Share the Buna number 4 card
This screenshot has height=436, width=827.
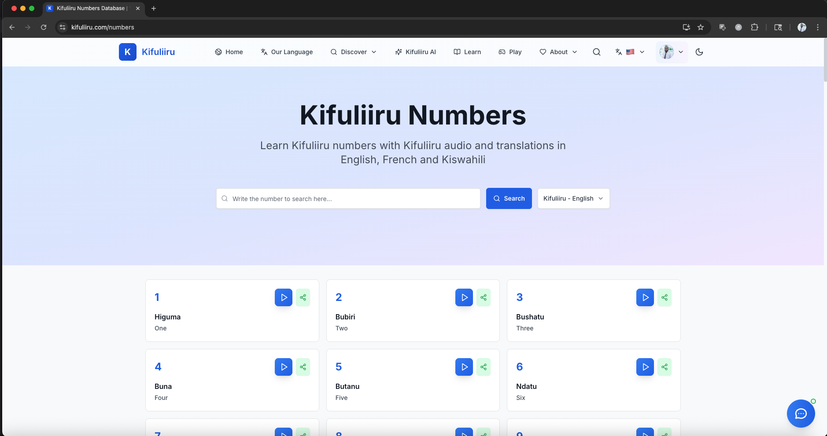coord(303,367)
